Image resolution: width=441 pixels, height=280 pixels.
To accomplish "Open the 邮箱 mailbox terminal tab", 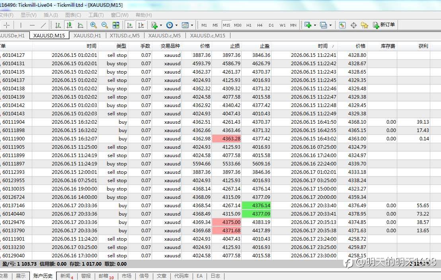I will tap(106, 276).
